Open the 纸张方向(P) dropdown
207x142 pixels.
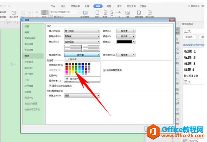(x=82, y=95)
